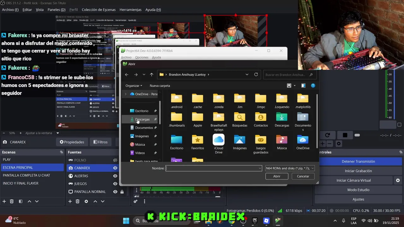Expand the Nombre filename history dropdown
Screen dimensions: 404x227
260,168
